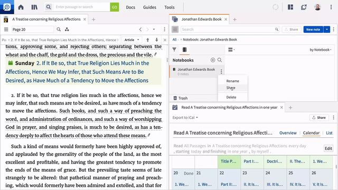Click Share in the reading plan panel
The width and height of the screenshot is (338, 190).
(319, 118)
